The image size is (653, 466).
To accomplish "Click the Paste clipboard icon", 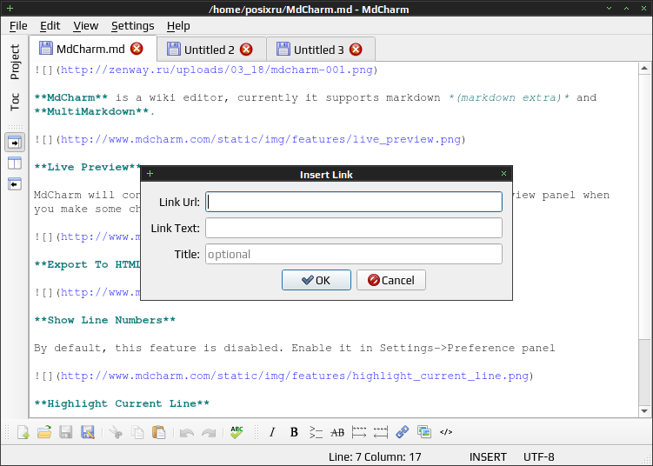I will click(158, 432).
